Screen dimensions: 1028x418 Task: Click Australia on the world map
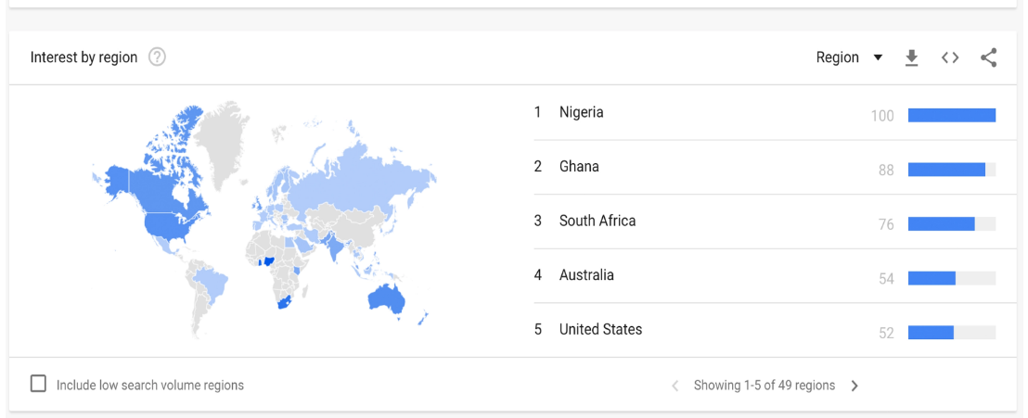386,298
